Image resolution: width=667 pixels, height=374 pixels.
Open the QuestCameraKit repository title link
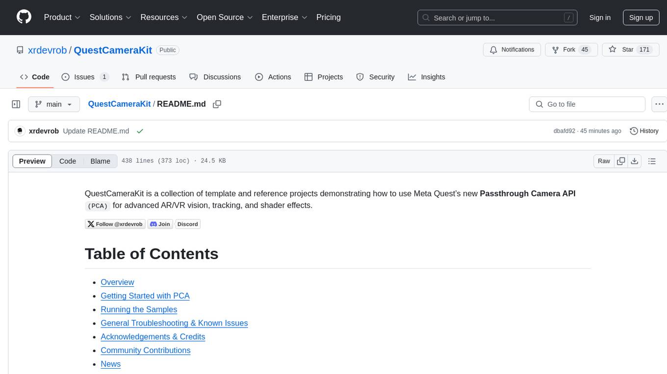coord(113,50)
